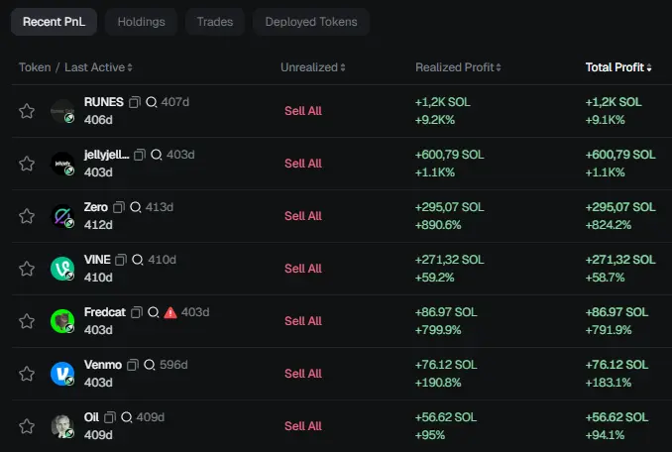Open the Holdings tab
672x452 pixels.
(141, 22)
